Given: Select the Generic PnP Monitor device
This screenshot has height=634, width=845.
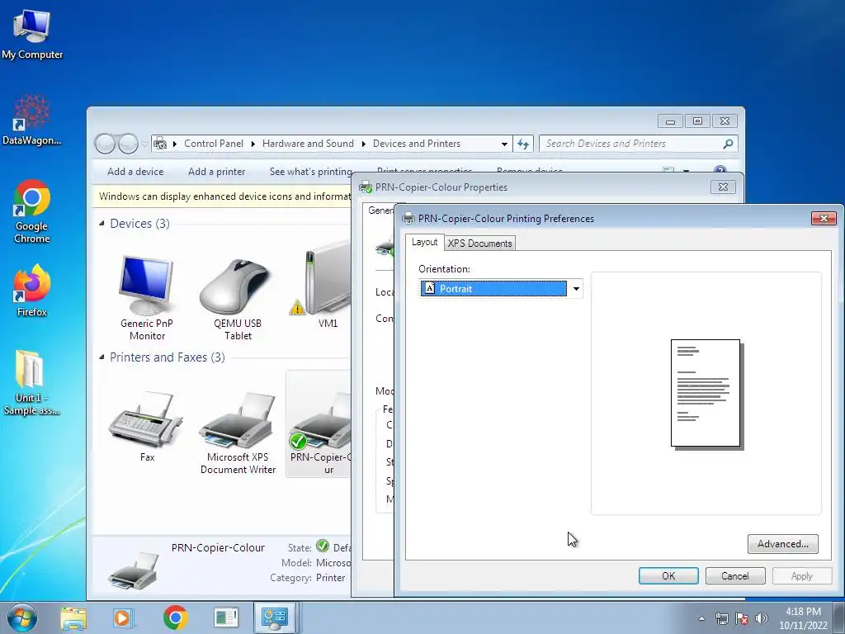Looking at the screenshot, I should pyautogui.click(x=147, y=297).
